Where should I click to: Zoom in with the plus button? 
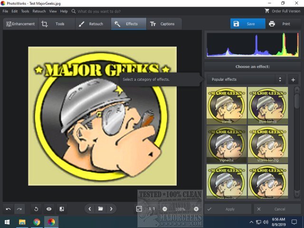(196, 209)
